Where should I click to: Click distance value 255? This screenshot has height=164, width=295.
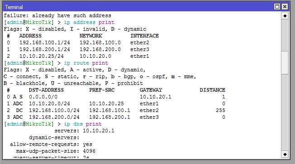[220, 110]
